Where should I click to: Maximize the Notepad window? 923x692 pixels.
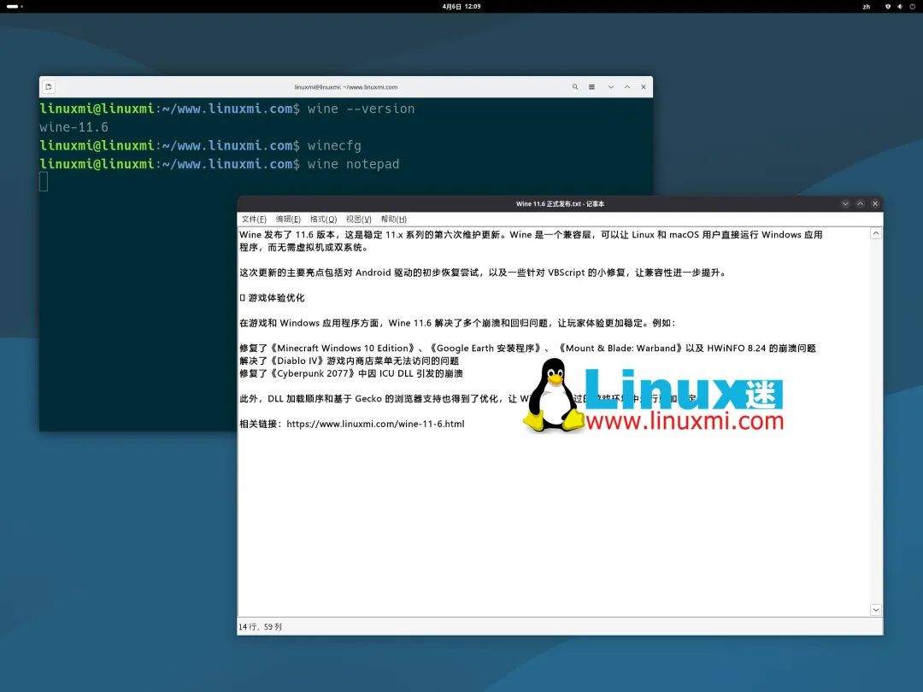click(860, 203)
